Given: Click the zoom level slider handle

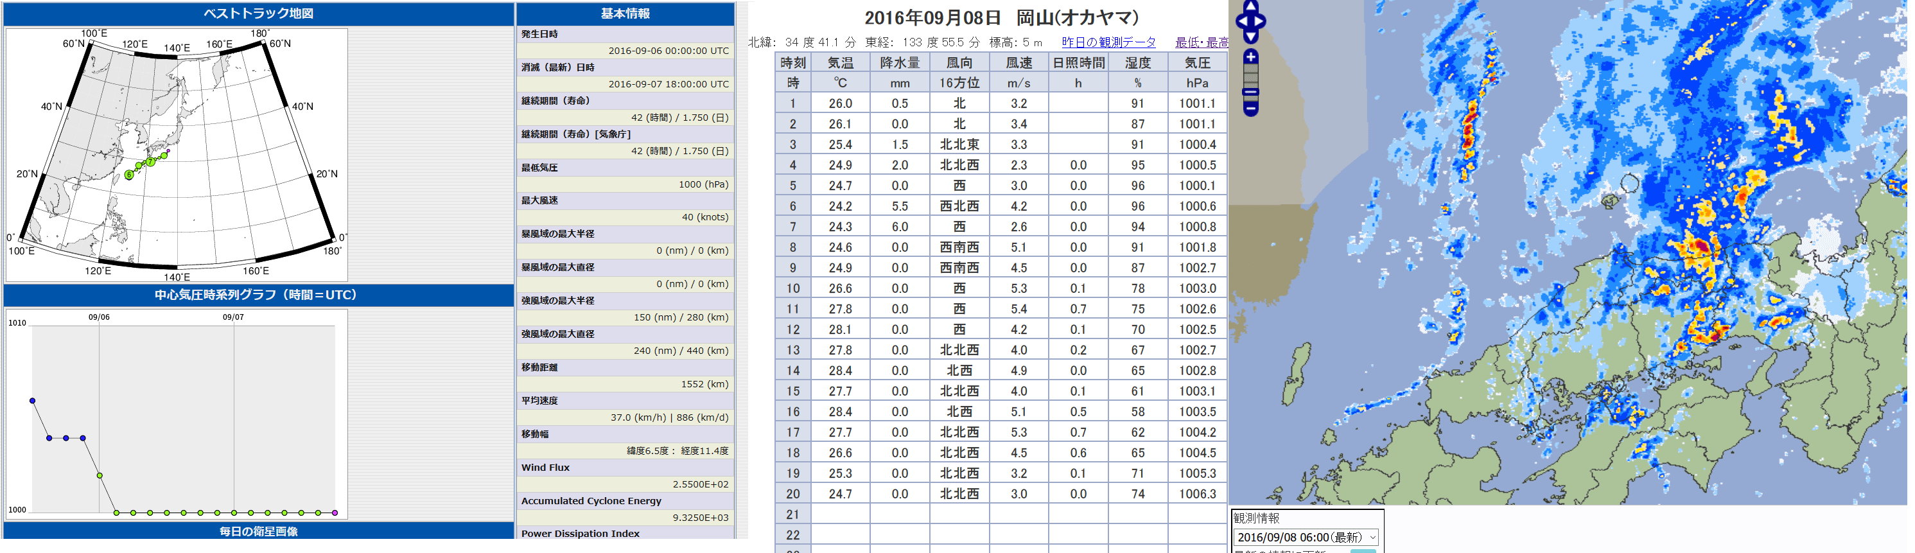Looking at the screenshot, I should tap(1251, 92).
